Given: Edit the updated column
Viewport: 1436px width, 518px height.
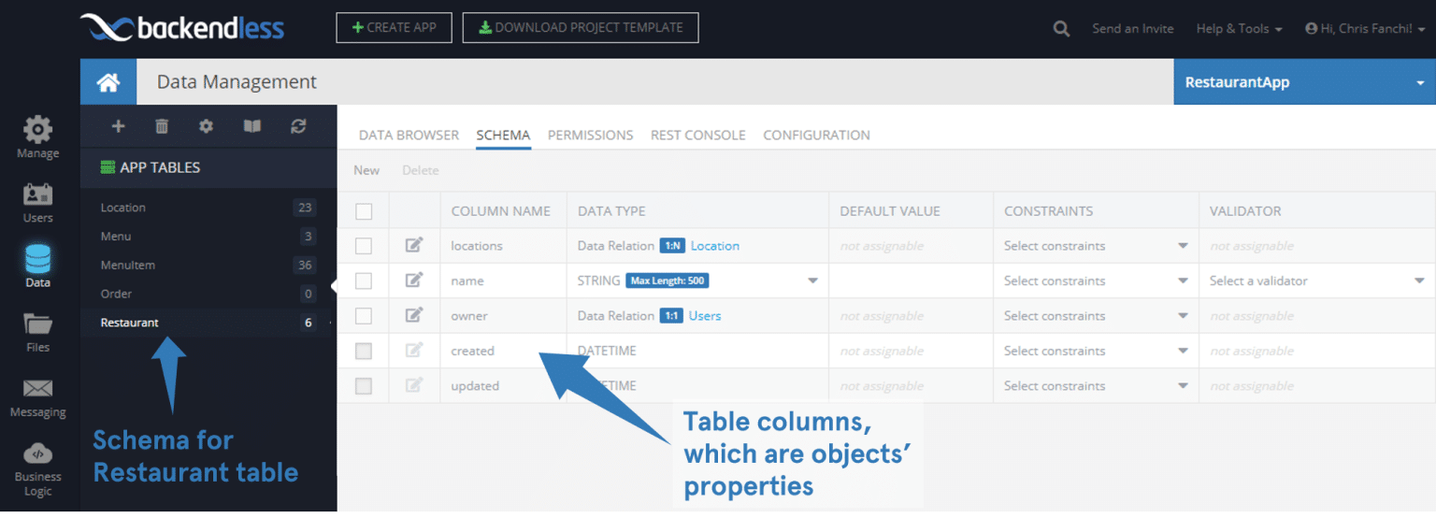Looking at the screenshot, I should (x=413, y=385).
